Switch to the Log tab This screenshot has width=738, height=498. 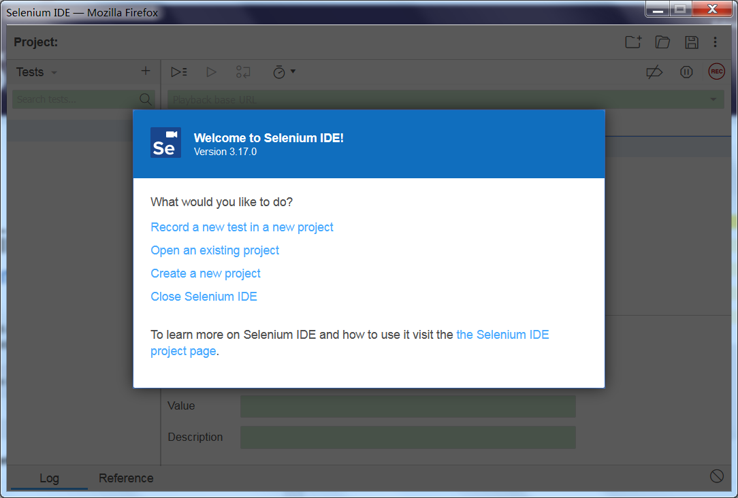tap(49, 478)
